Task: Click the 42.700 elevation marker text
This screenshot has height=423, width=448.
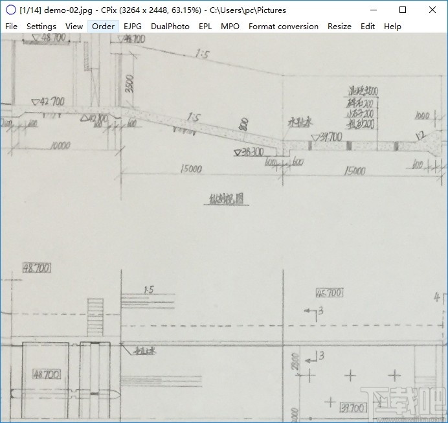Action: coord(48,102)
